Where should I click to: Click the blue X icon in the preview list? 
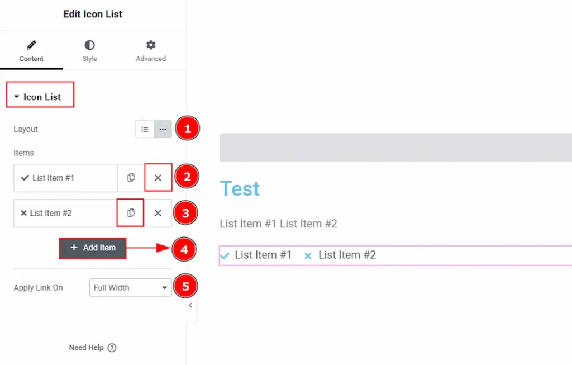click(307, 256)
